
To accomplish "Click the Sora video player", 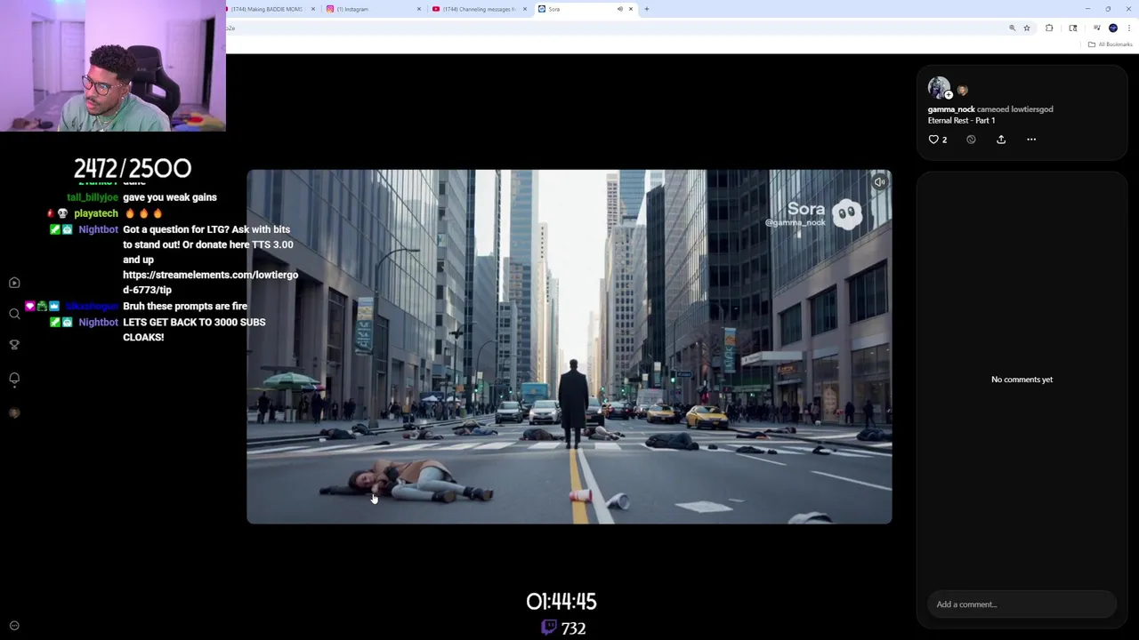I will [x=569, y=347].
